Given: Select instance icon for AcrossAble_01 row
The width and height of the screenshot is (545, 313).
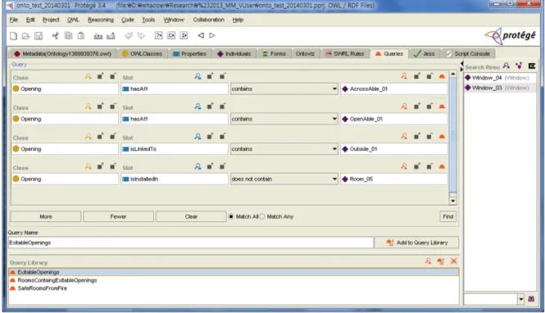Looking at the screenshot, I should (404, 76).
